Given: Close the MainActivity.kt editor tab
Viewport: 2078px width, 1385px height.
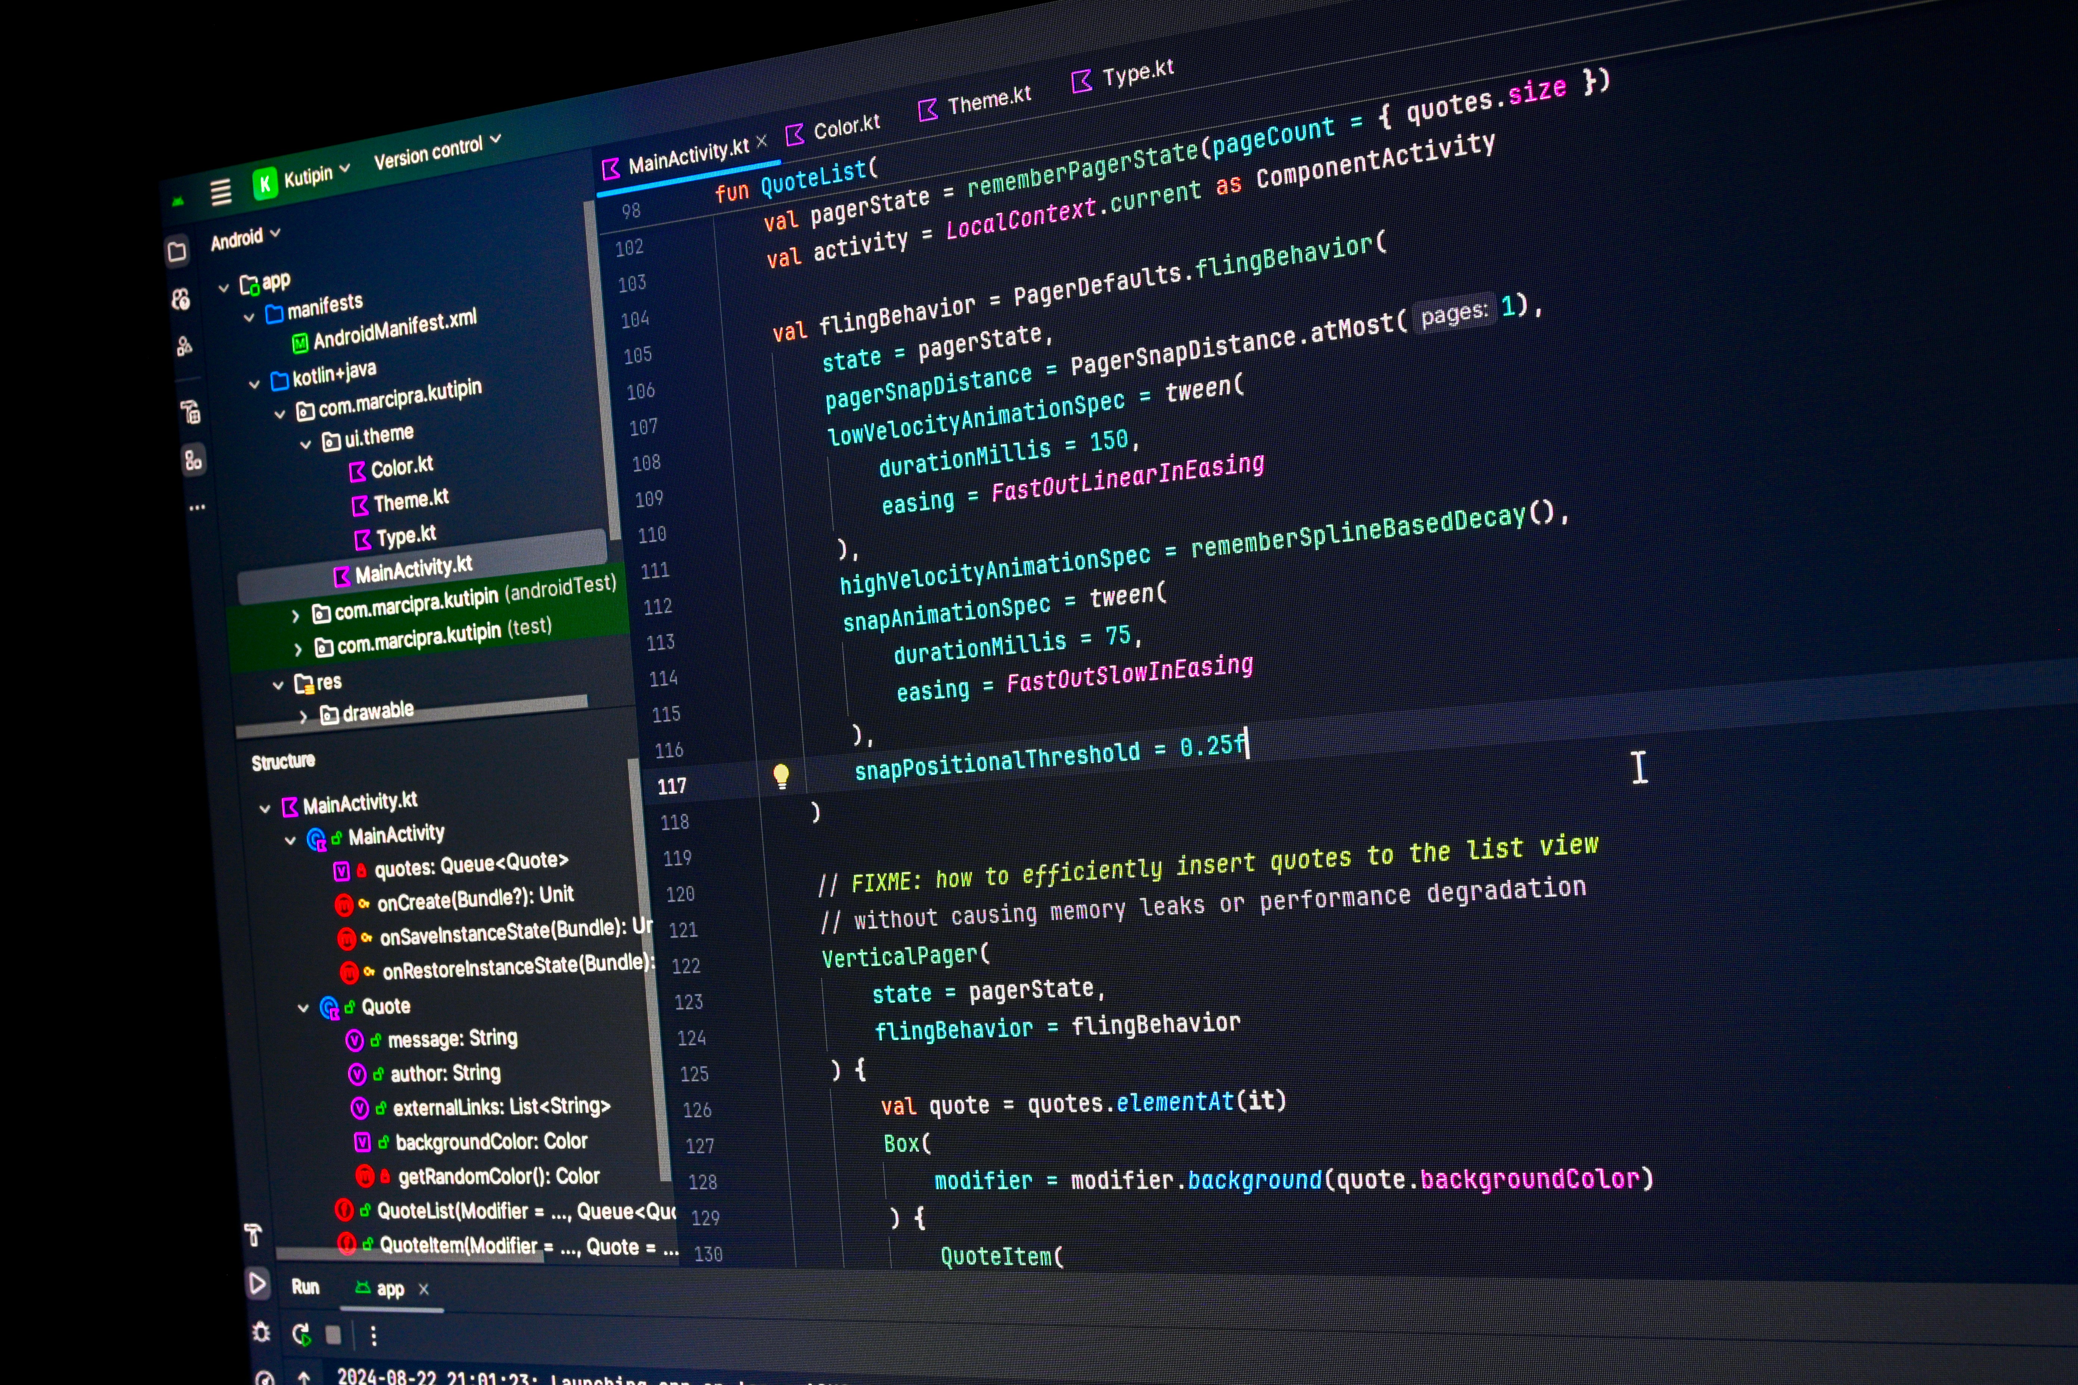Looking at the screenshot, I should [x=762, y=141].
